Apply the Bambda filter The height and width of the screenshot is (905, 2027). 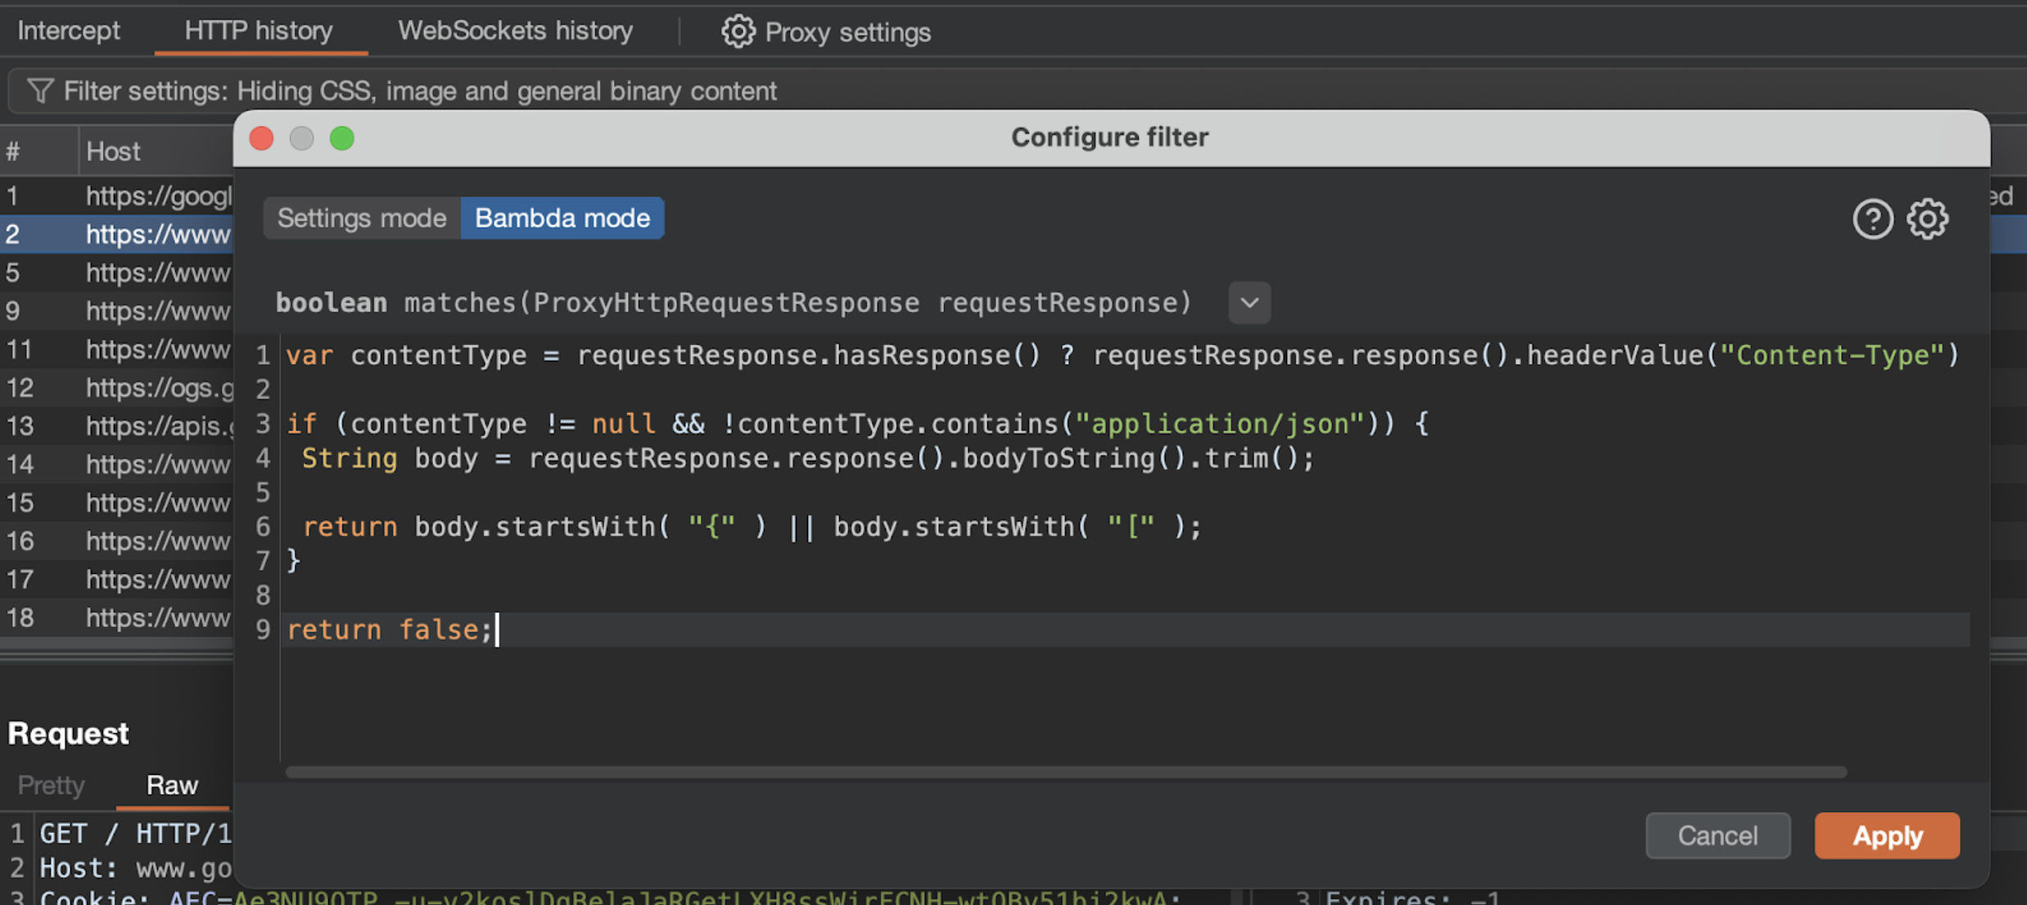tap(1886, 835)
